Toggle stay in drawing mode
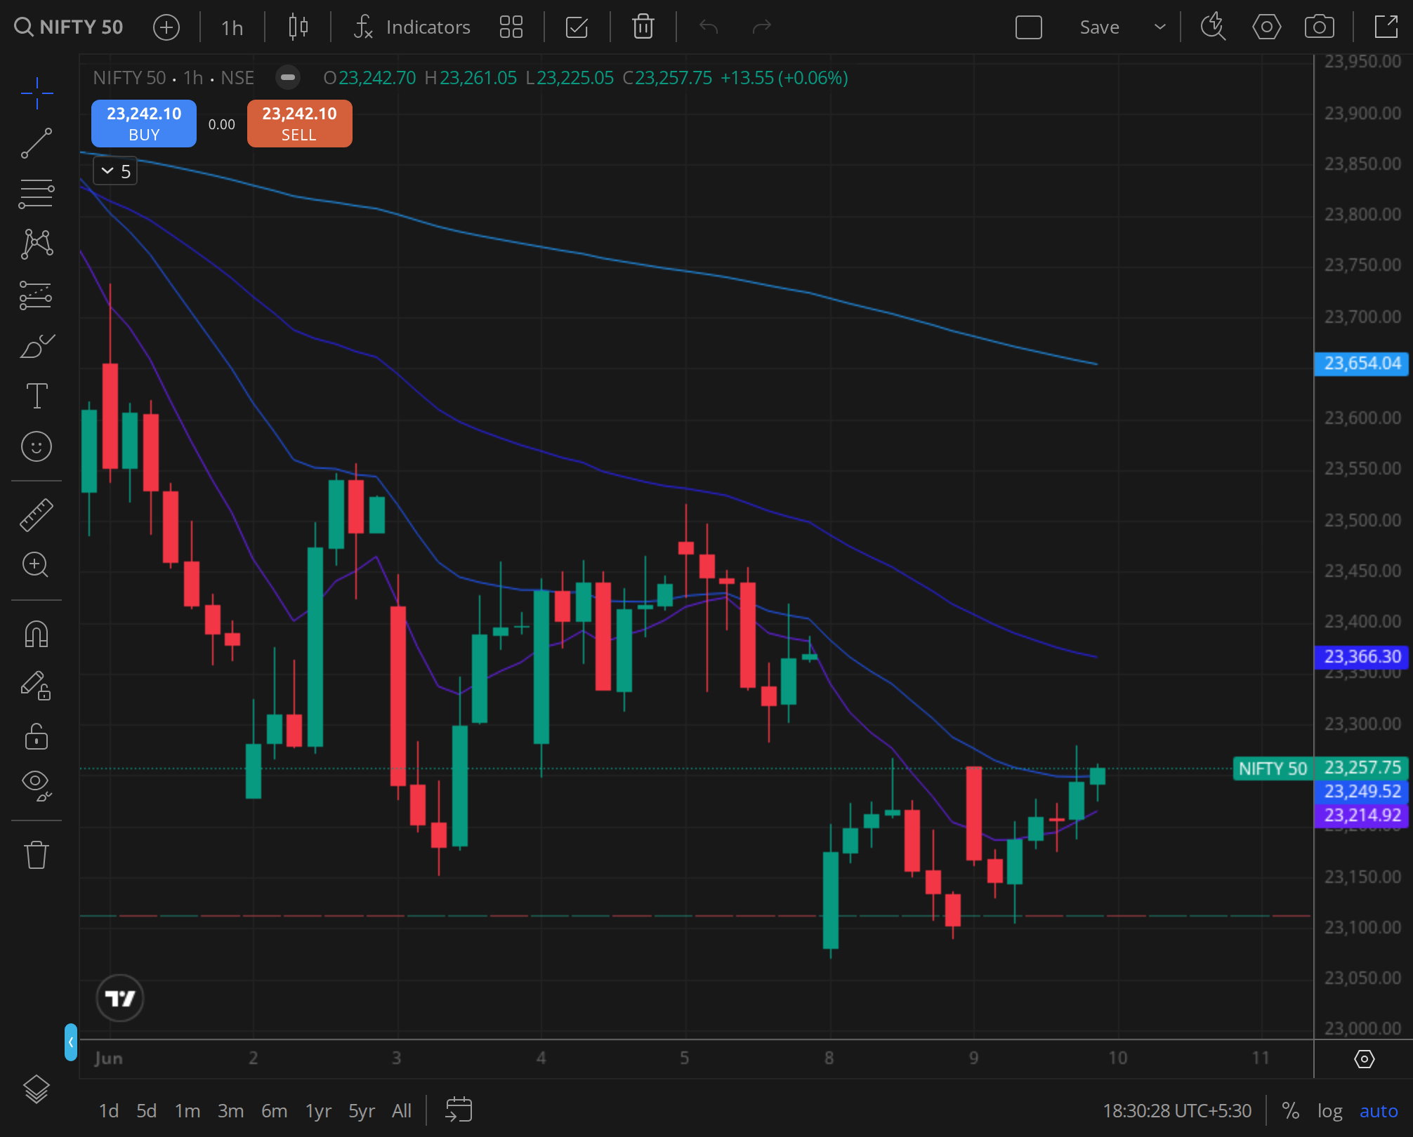Screen dimensions: 1413x1137 pos(37,685)
